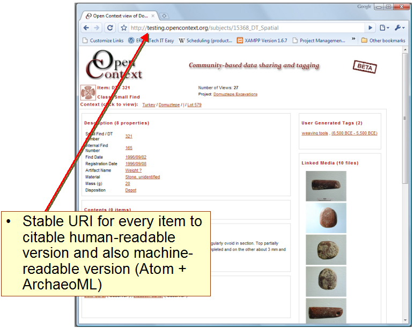Viewport: 414px width, 328px height.
Task: Click the BETA stamp badge
Action: click(x=365, y=67)
